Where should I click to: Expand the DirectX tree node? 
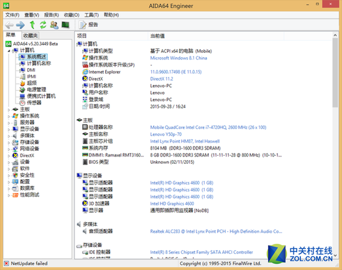(9, 156)
